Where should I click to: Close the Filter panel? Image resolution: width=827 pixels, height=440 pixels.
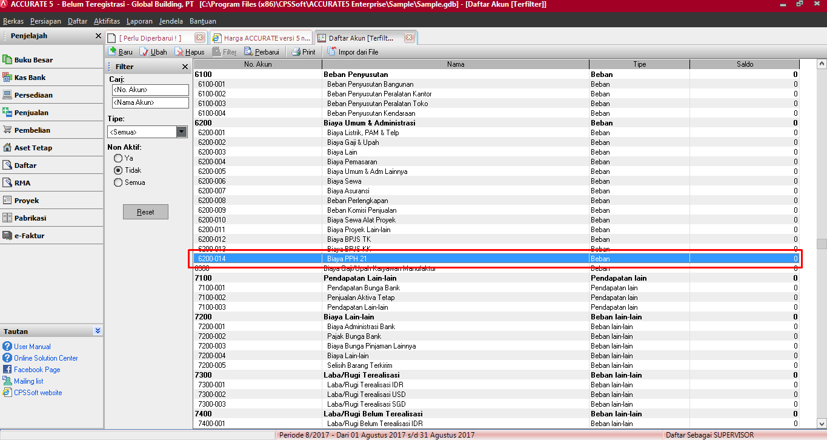click(x=185, y=67)
